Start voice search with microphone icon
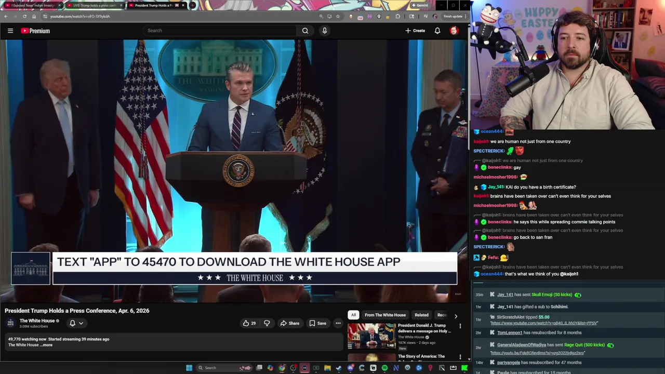This screenshot has height=374, width=665. click(x=325, y=31)
